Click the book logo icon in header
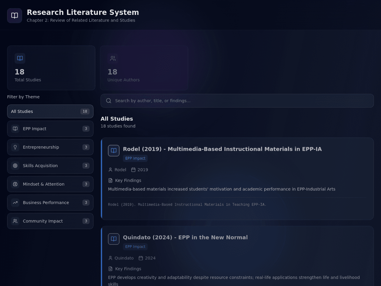 tap(15, 15)
